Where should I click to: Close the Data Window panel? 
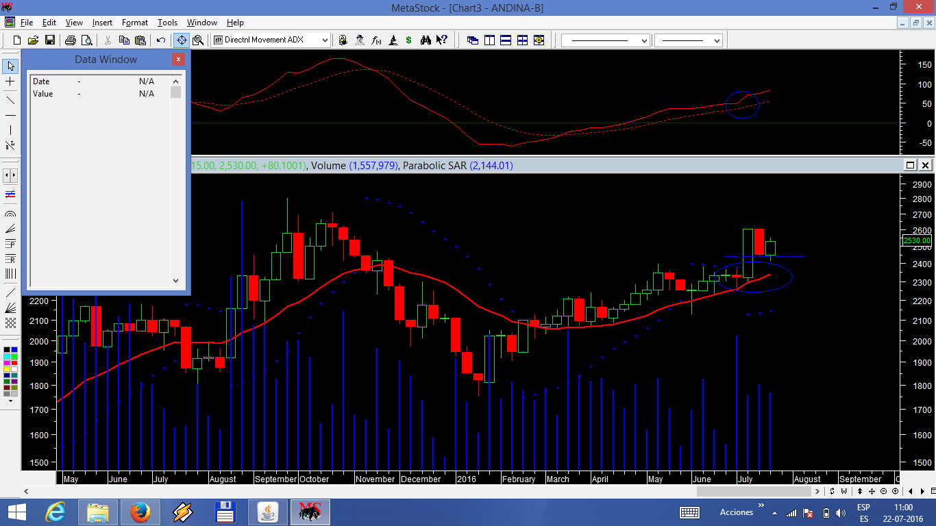(178, 60)
